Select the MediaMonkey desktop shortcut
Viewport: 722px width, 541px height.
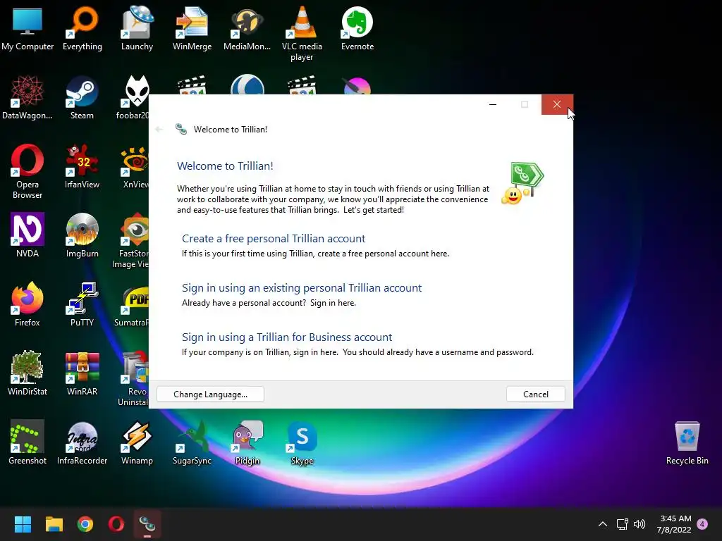(x=247, y=28)
